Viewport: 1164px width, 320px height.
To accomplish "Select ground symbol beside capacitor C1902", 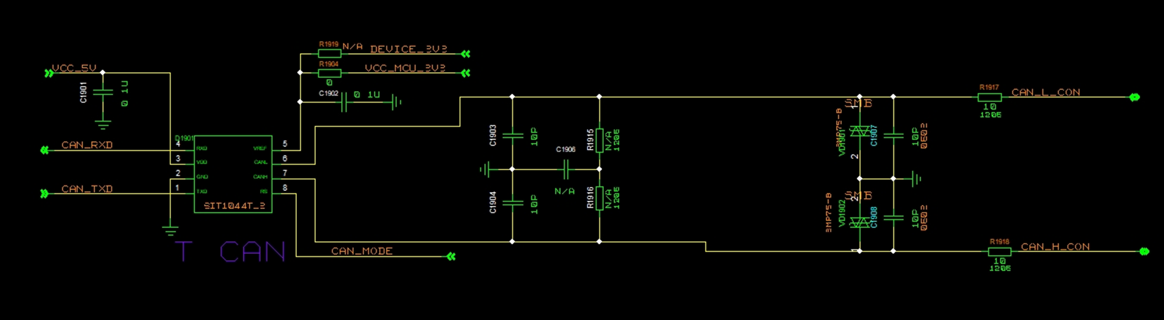I will pyautogui.click(x=396, y=102).
